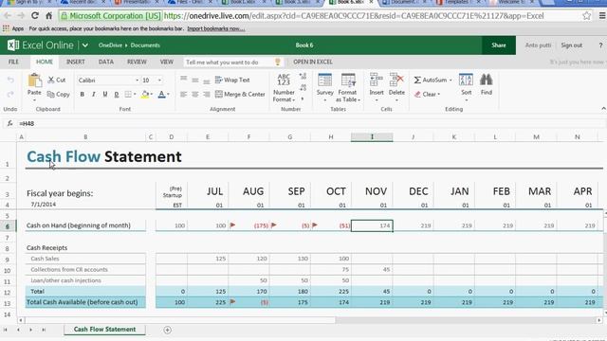Collapse the ribbon with the chevron

(x=603, y=109)
